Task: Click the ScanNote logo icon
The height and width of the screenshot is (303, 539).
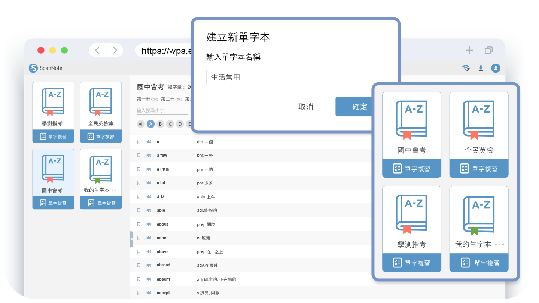Action: pyautogui.click(x=33, y=68)
